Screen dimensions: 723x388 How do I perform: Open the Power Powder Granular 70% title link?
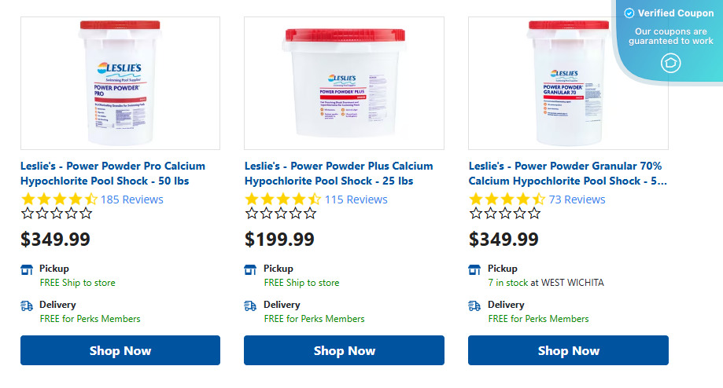pos(566,174)
